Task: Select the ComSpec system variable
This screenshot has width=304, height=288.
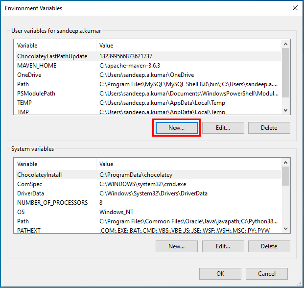Action: (148, 184)
